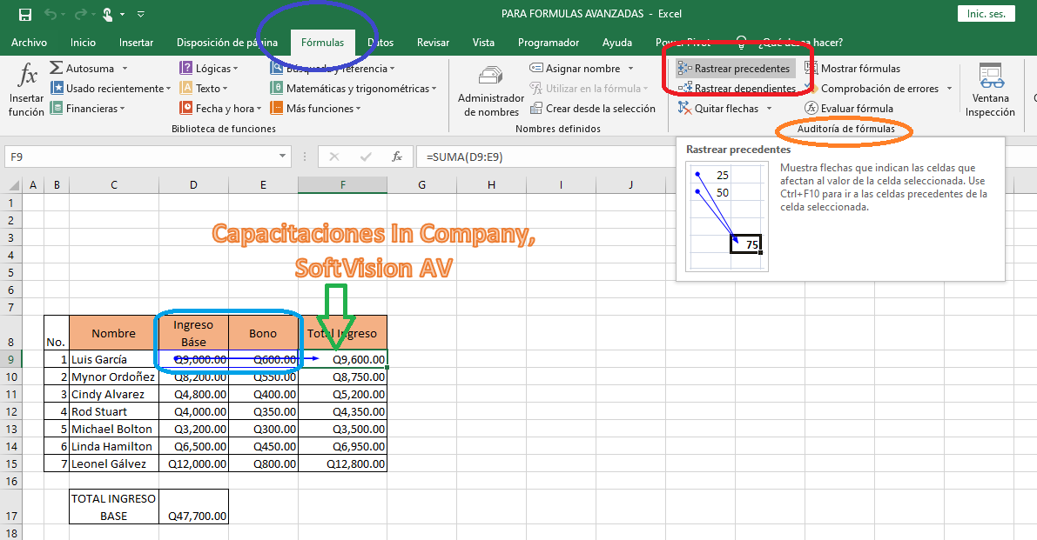The width and height of the screenshot is (1037, 540).
Task: Select column header G
Action: tap(421, 184)
